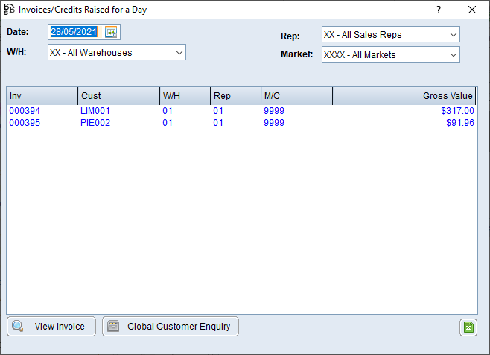Open the calendar date picker icon

click(x=111, y=32)
